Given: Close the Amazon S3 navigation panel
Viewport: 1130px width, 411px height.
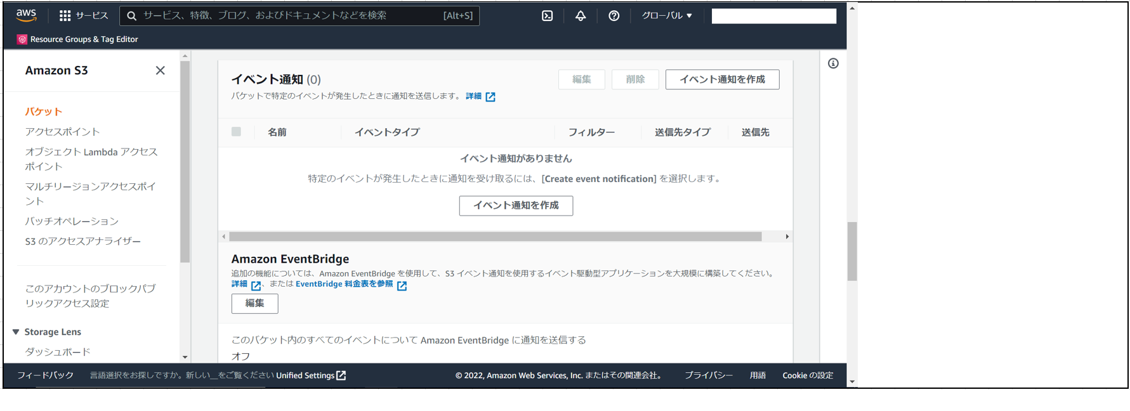Looking at the screenshot, I should (161, 70).
